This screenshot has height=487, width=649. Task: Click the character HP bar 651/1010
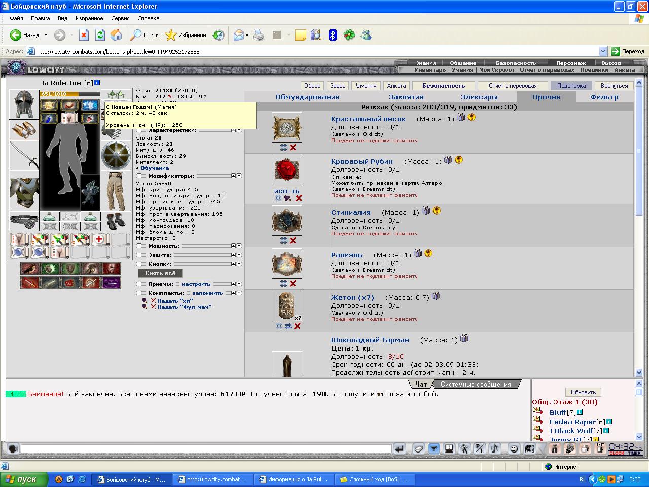pos(70,94)
